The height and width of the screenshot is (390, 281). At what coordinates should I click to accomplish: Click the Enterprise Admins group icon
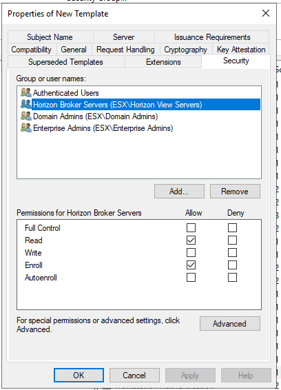click(x=26, y=127)
